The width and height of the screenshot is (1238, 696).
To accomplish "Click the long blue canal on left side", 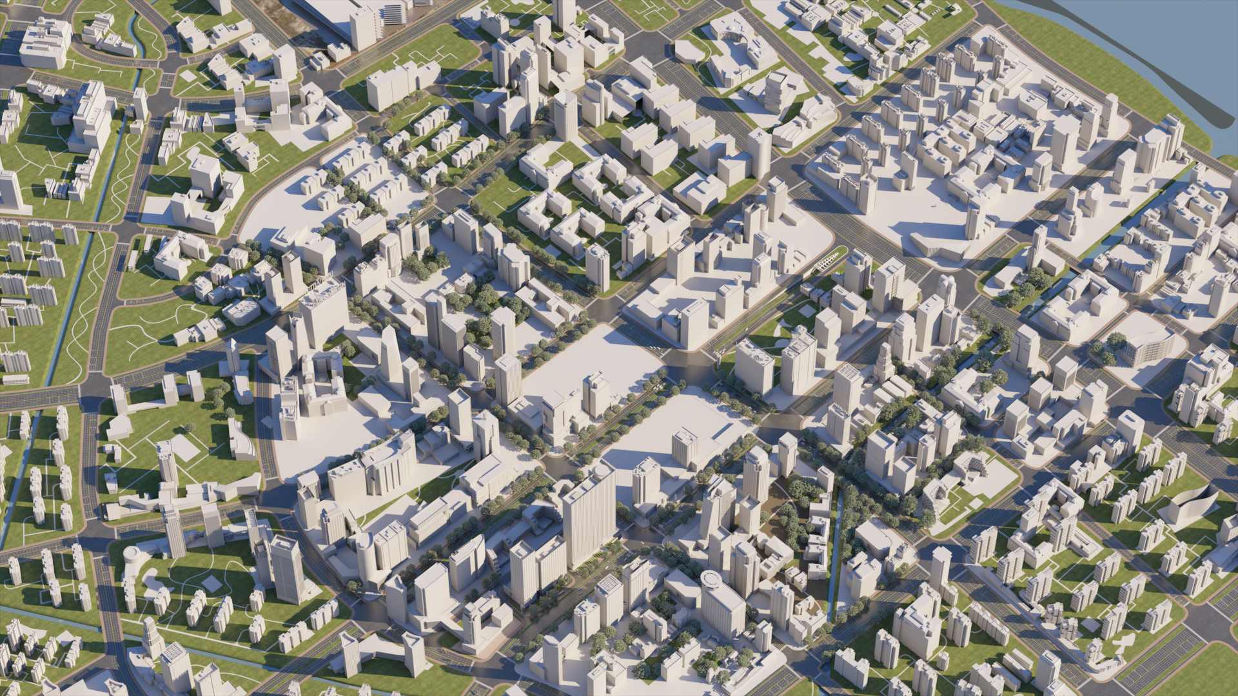I will point(72,303).
